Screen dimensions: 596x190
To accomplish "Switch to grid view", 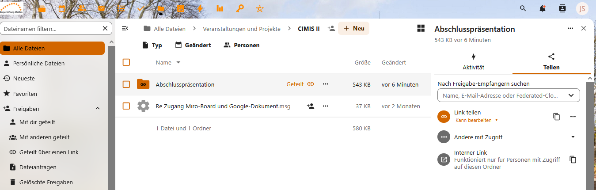I will [421, 28].
